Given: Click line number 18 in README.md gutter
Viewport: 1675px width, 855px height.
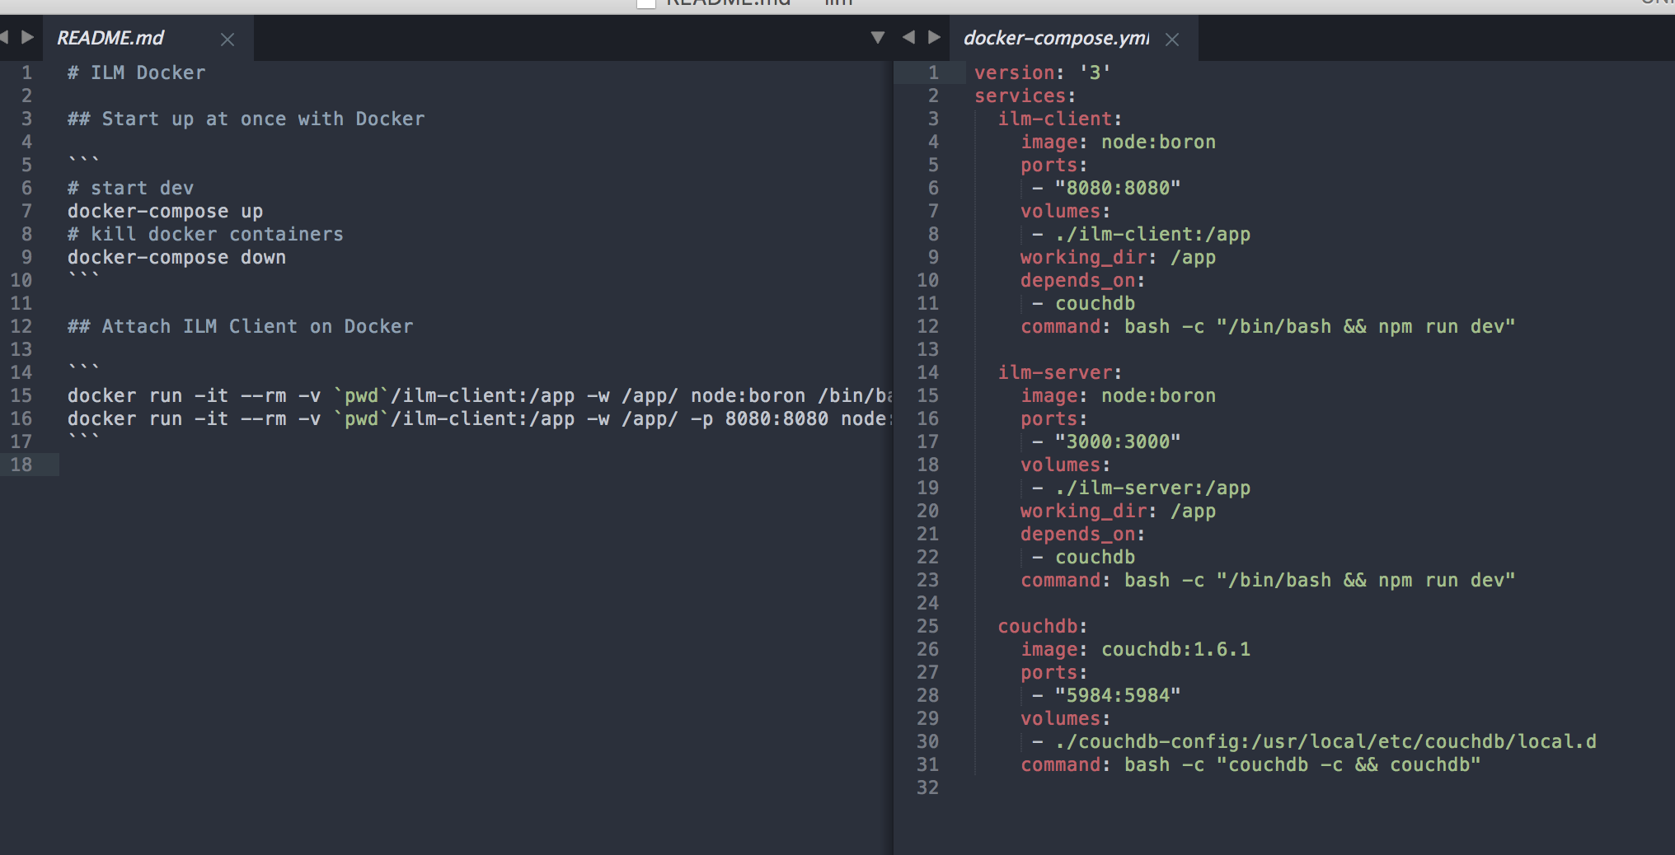Looking at the screenshot, I should tap(21, 465).
